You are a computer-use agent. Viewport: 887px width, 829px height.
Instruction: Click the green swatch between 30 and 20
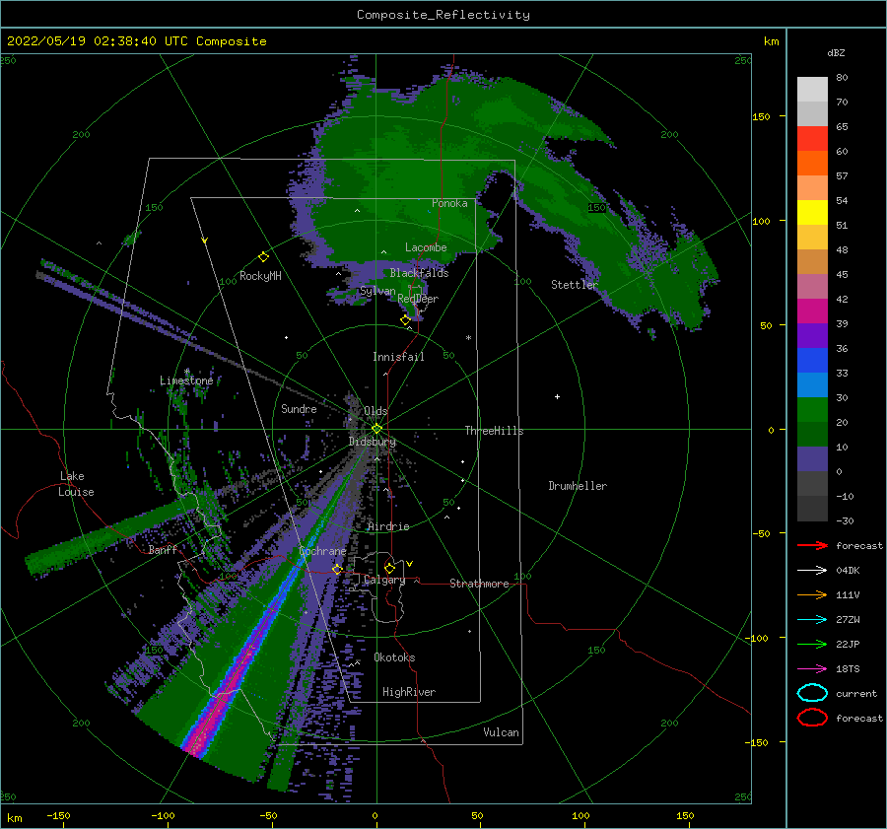pos(812,409)
